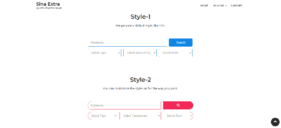Image resolution: width=281 pixels, height=128 pixels.
Task: Click the Style-1 Select Type arrow
Action: (x=119, y=53)
